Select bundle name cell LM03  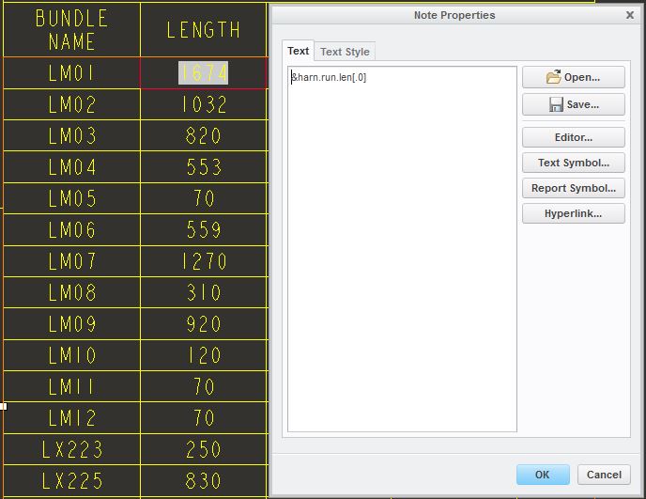[71, 135]
